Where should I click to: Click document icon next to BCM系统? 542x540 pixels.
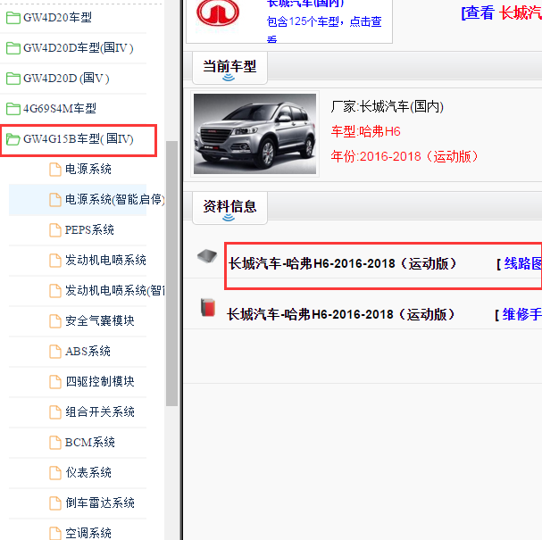[x=55, y=442]
